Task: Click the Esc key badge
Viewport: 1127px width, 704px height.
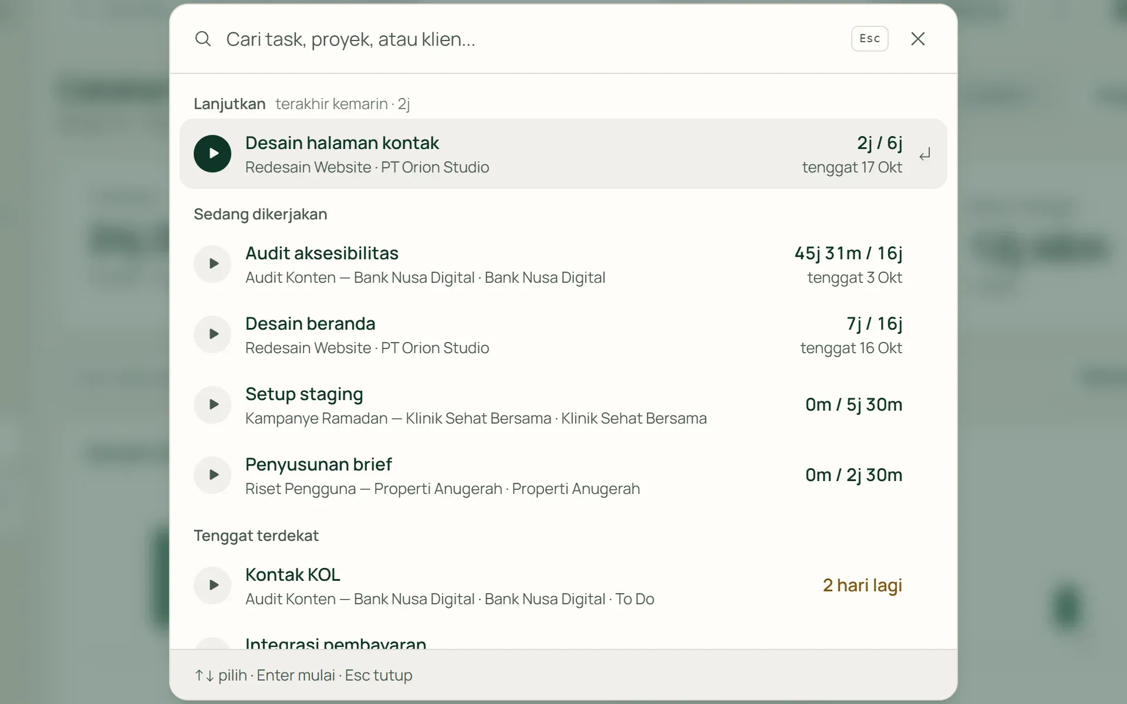Action: point(869,39)
